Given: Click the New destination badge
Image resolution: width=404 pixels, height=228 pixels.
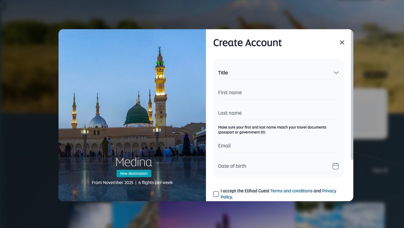Looking at the screenshot, I should click(x=134, y=173).
